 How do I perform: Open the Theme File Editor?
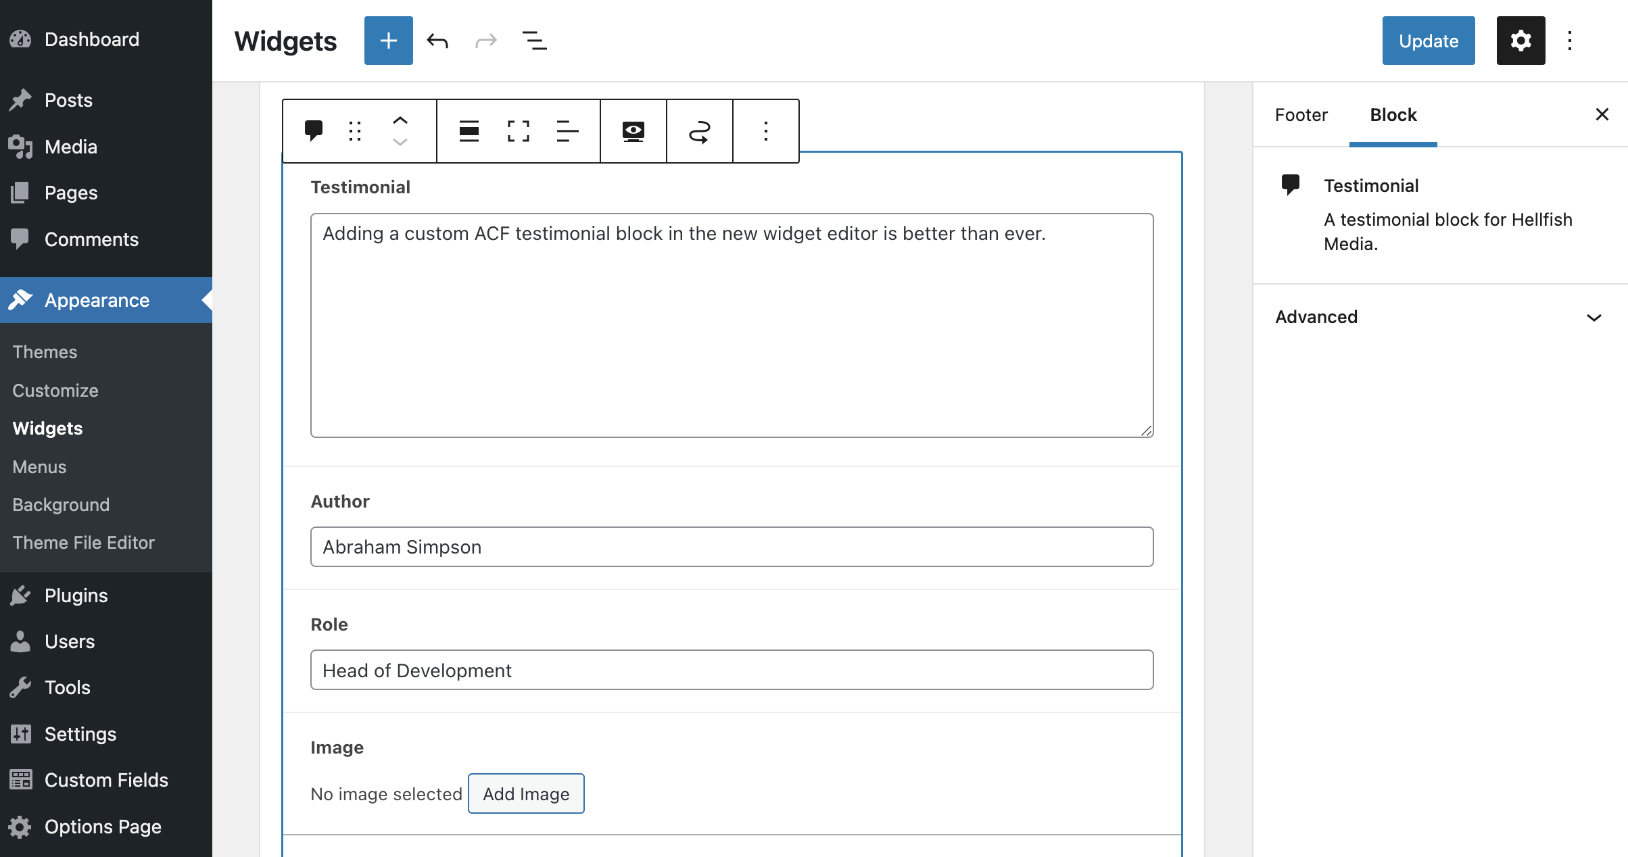coord(84,543)
